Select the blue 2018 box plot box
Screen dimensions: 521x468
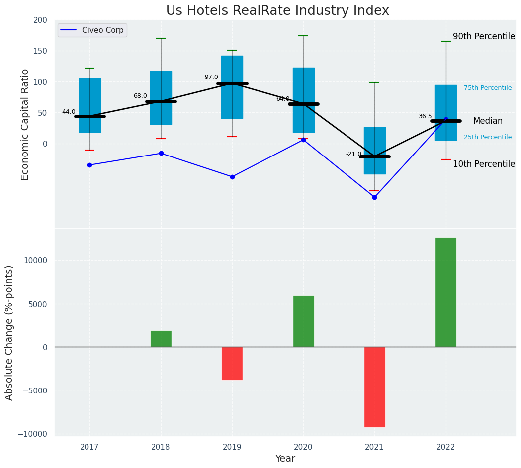tap(161, 97)
